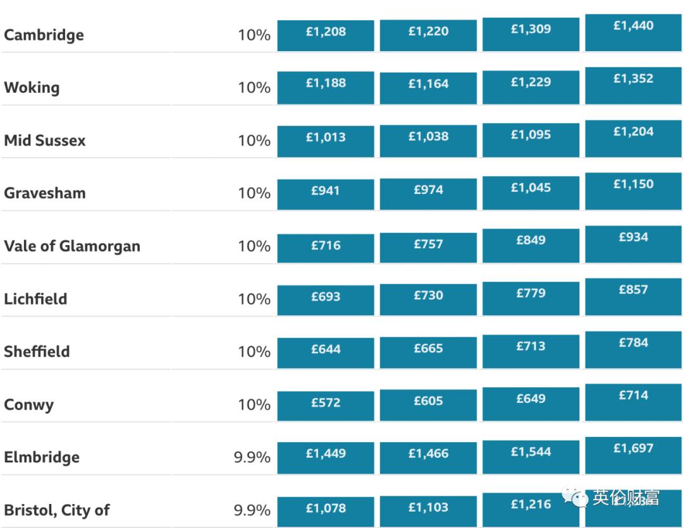Click the £572 Conwy cell
Image resolution: width=683 pixels, height=528 pixels.
click(326, 403)
